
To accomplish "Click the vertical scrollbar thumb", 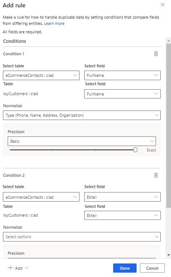I will click(168, 126).
